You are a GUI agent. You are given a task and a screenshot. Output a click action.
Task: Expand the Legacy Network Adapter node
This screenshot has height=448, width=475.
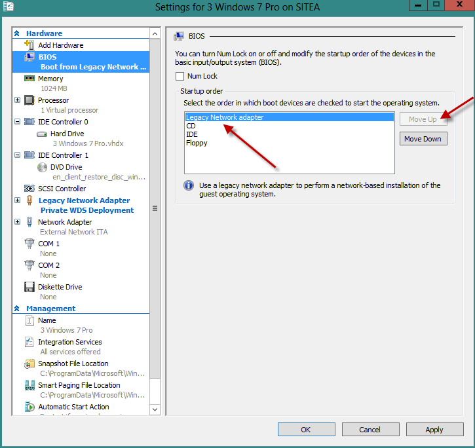click(17, 200)
